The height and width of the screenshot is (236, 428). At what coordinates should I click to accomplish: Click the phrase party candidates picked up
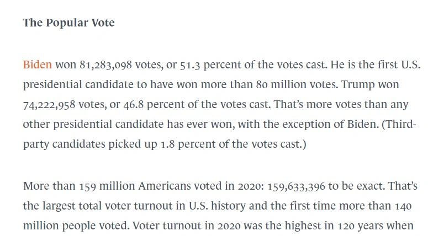pos(90,144)
